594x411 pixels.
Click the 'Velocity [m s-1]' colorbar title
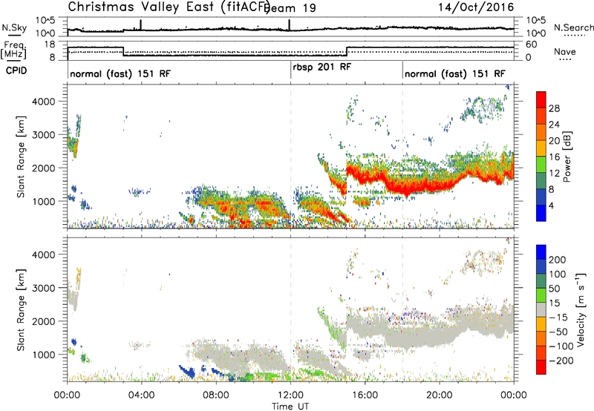580,309
